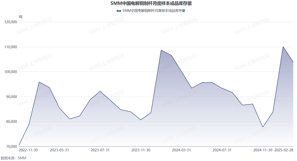Viewport: 297px width, 161px height.
Task: Click the 2023-07-31 x-axis date
Action: pyautogui.click(x=100, y=150)
